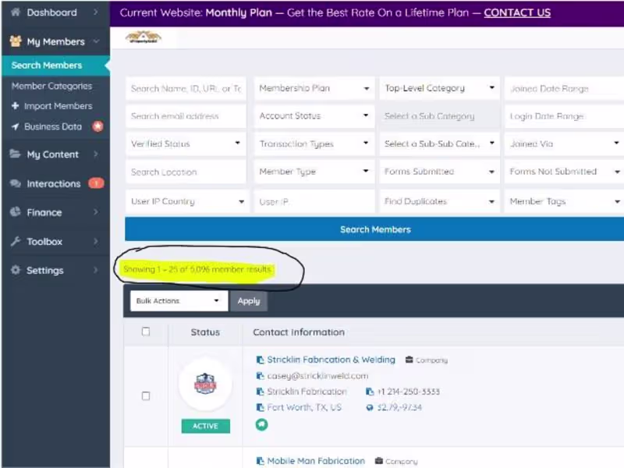Click the Business Data arrow icon
The image size is (624, 468).
pyautogui.click(x=15, y=126)
